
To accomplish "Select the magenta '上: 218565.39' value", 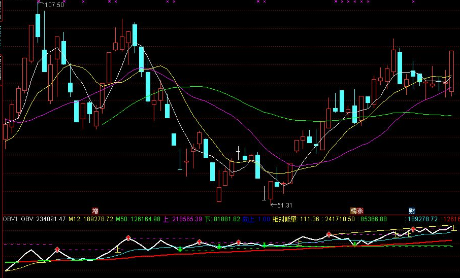I will [183, 219].
